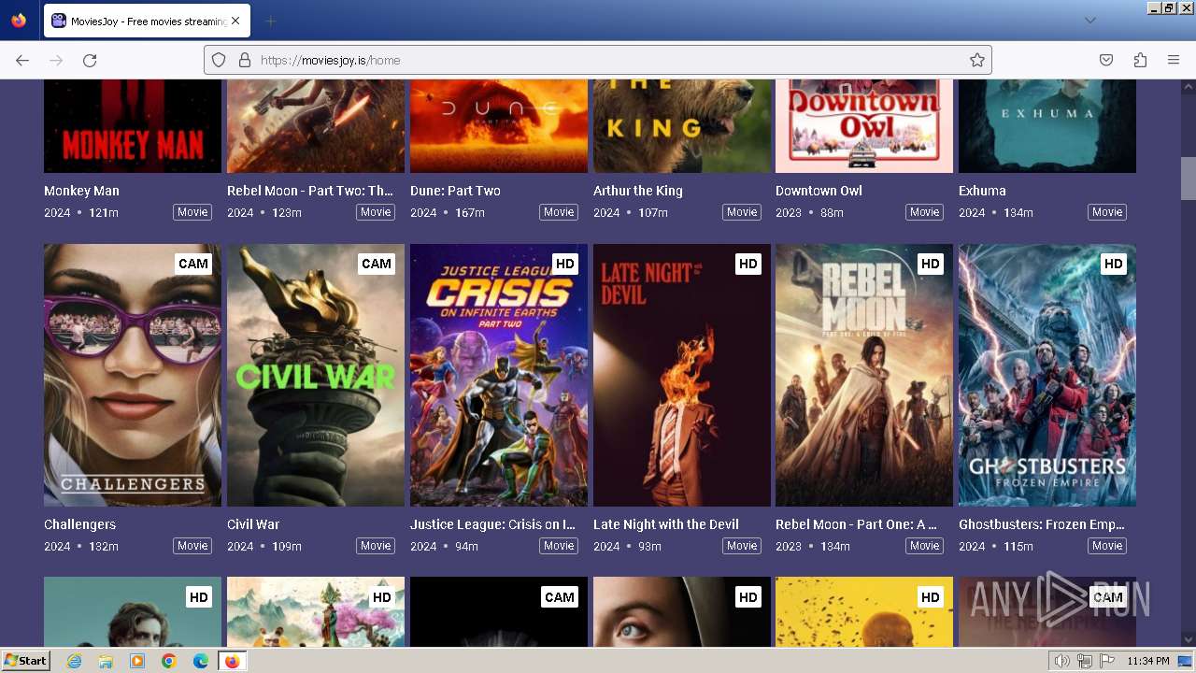Click the Dune: Part Two title link

click(x=455, y=191)
